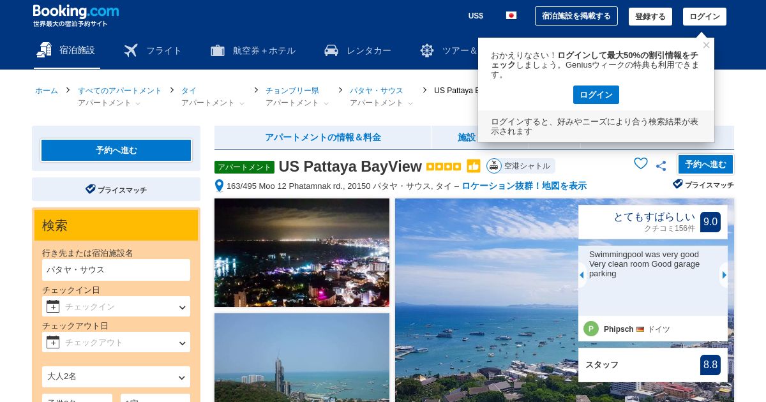The height and width of the screenshot is (402, 766).
Task: Open ロケーション抜群!地図を表示 link
Action: pyautogui.click(x=524, y=186)
